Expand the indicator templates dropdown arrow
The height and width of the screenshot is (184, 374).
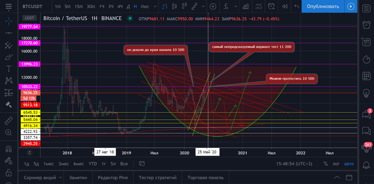tap(235, 6)
